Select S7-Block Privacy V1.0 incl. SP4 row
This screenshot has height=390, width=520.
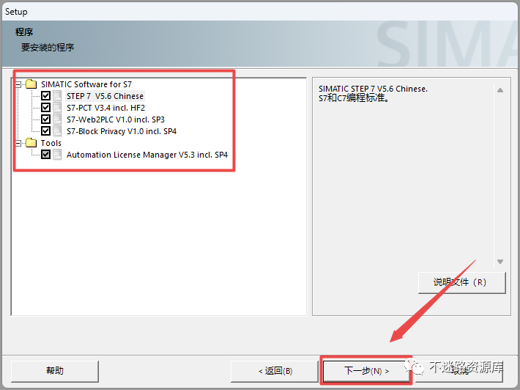[122, 131]
